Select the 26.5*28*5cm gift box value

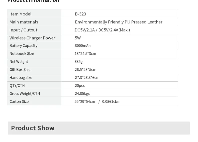[x=85, y=70]
